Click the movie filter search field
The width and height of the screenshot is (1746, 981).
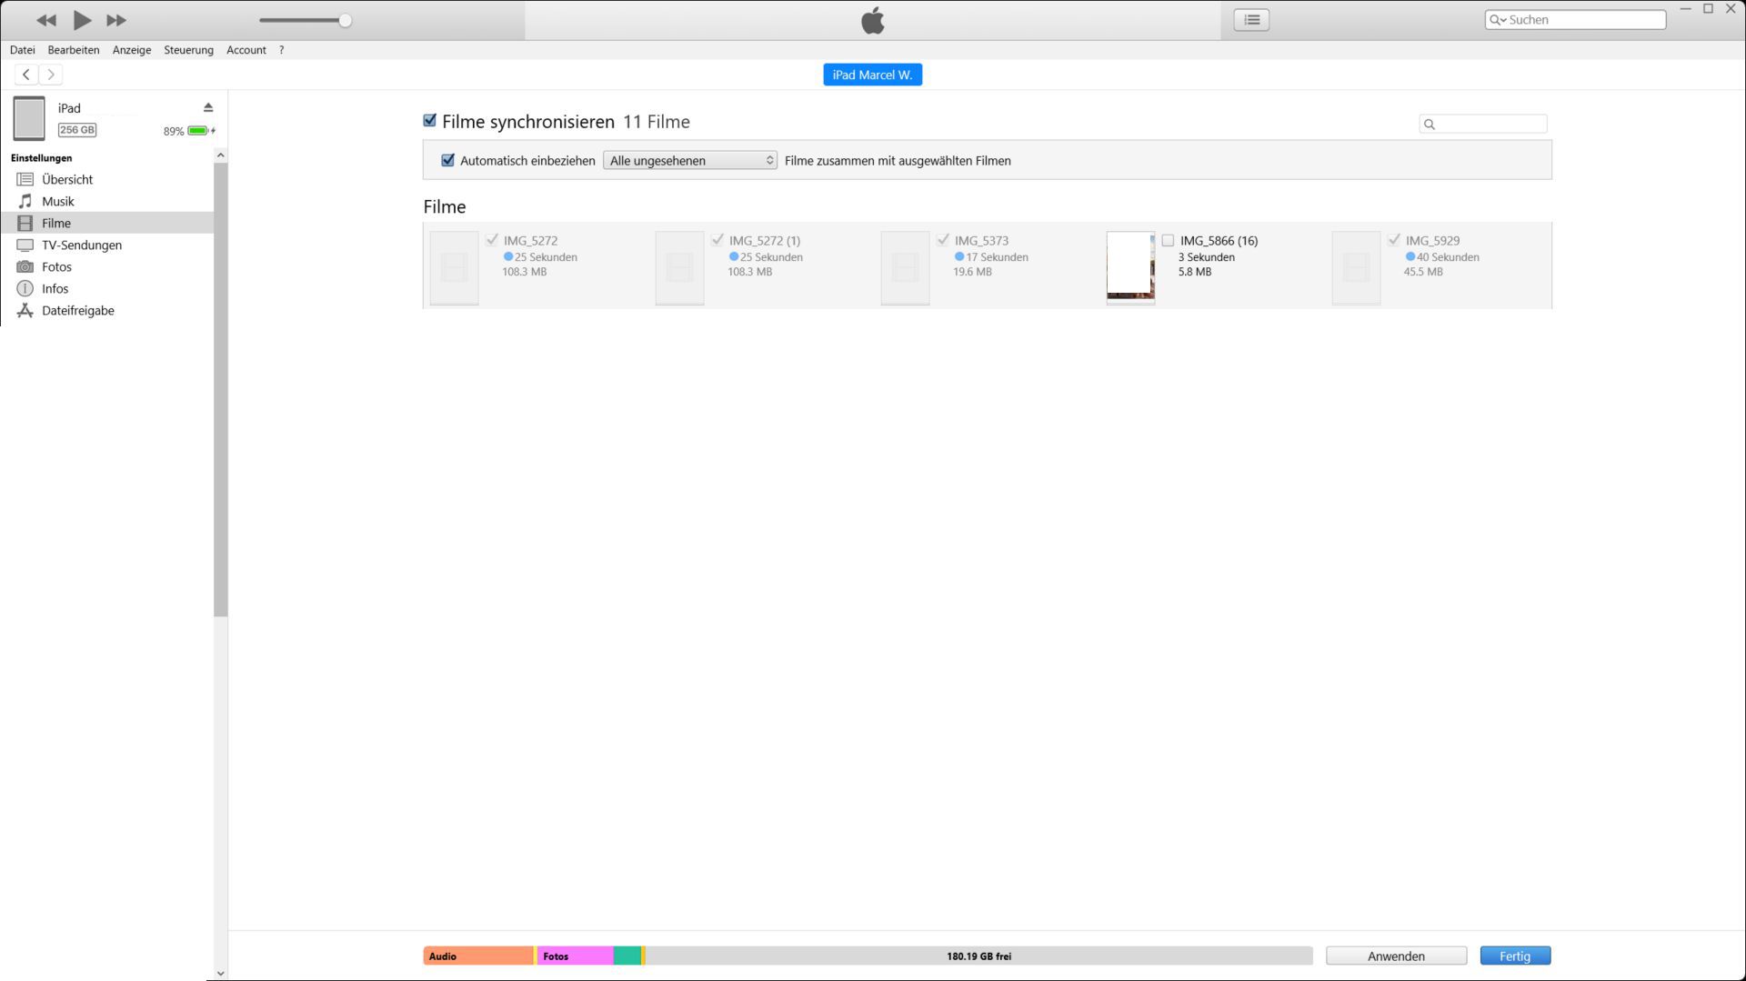[1482, 124]
